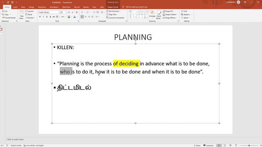Reset the slide layout
The height and width of the screenshot is (147, 262).
(x=29, y=15)
